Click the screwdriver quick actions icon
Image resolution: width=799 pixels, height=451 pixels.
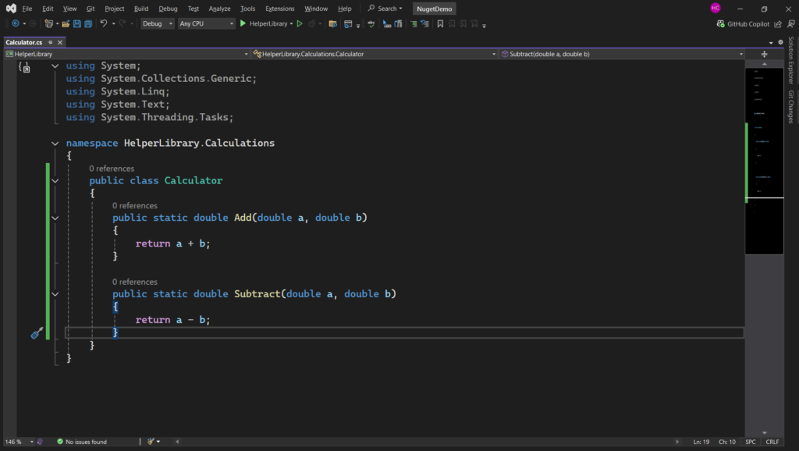coord(37,332)
